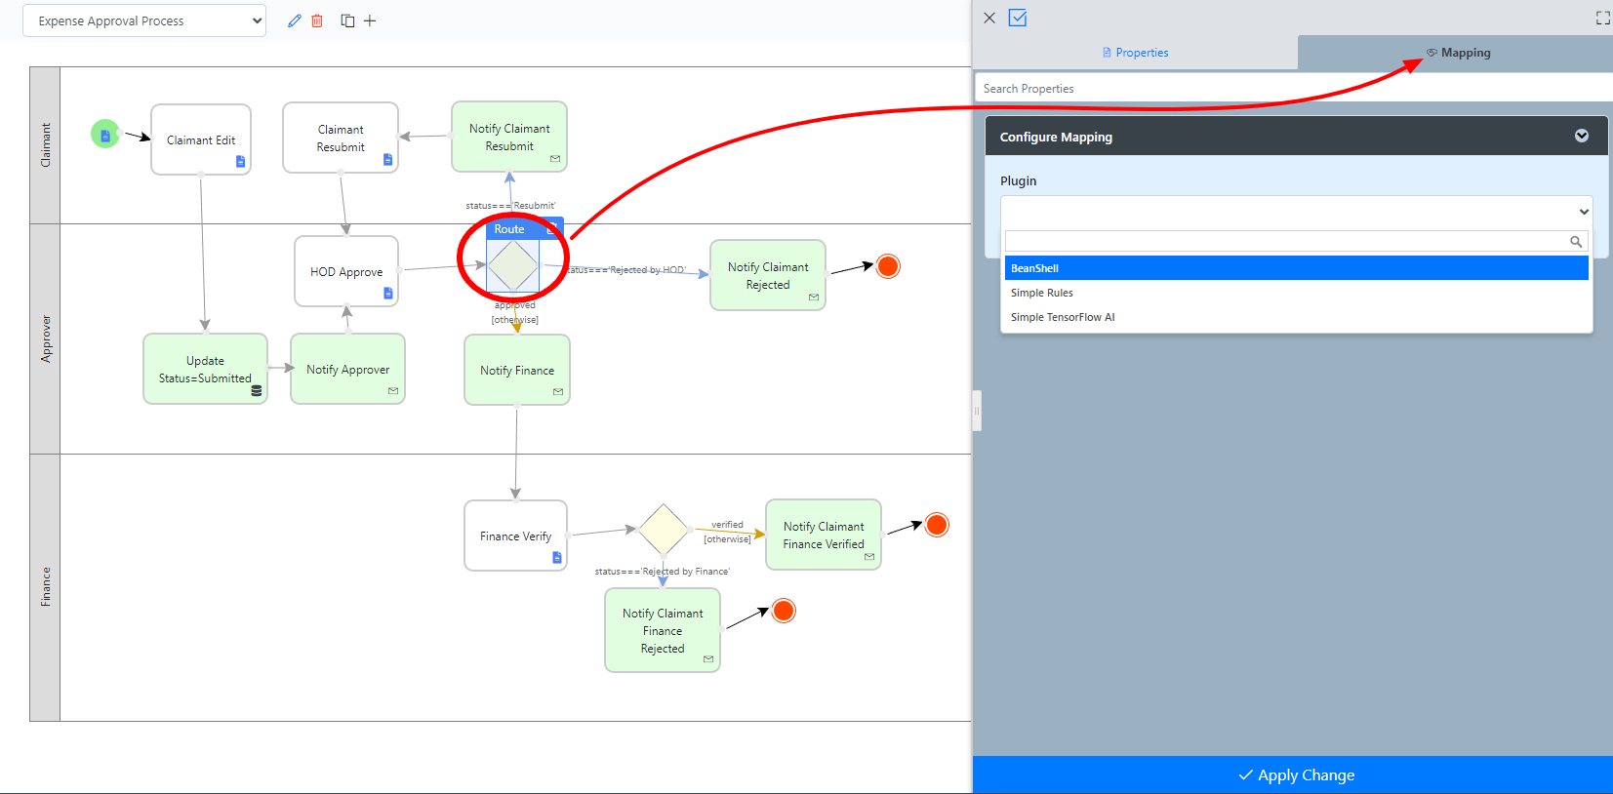The image size is (1613, 794).
Task: Click the pencil edit process icon
Action: pos(294,20)
